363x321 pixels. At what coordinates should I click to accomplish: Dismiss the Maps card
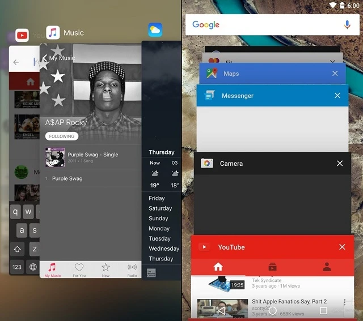(335, 74)
